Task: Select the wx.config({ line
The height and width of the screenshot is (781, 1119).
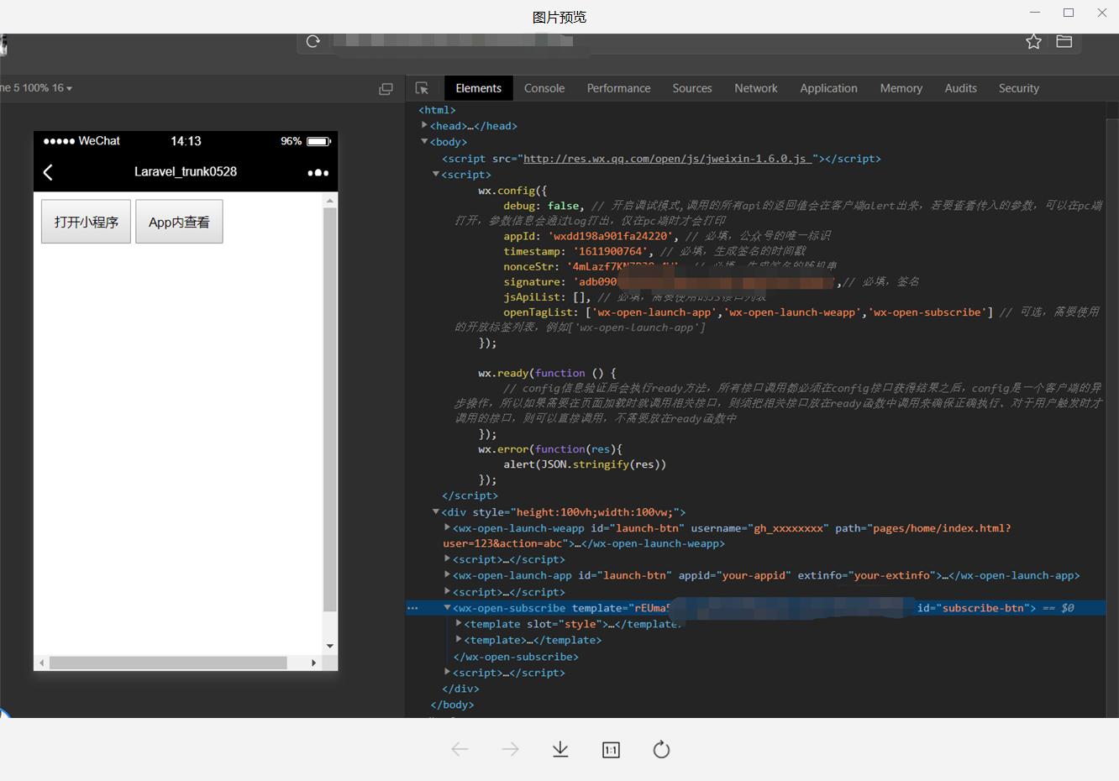Action: pos(512,191)
